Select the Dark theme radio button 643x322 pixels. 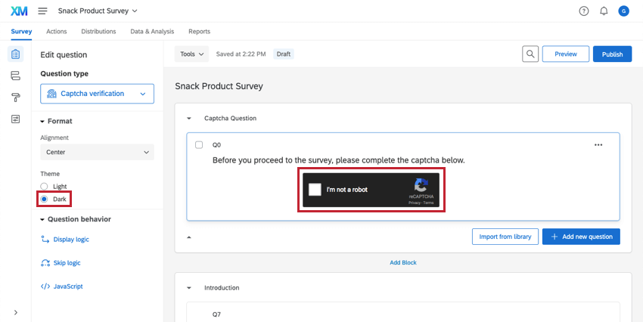pos(44,199)
